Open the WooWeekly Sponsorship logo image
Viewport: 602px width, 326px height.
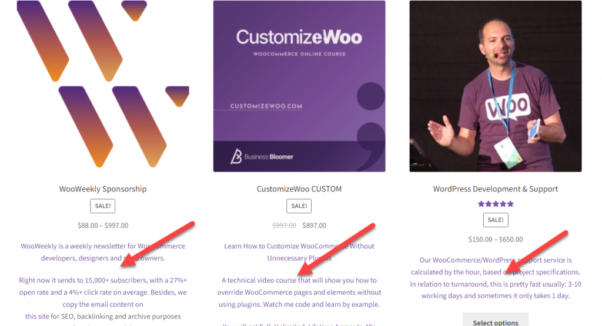(x=103, y=86)
